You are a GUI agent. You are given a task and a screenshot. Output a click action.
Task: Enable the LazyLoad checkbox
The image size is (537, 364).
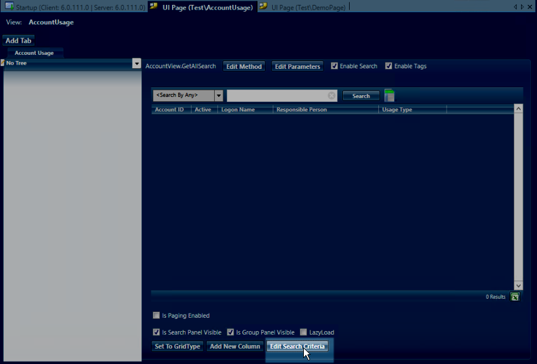pyautogui.click(x=303, y=332)
